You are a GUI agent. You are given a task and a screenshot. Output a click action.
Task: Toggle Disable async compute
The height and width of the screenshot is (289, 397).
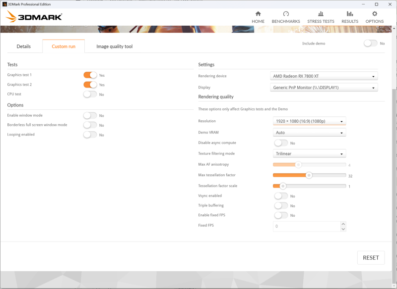pos(281,143)
